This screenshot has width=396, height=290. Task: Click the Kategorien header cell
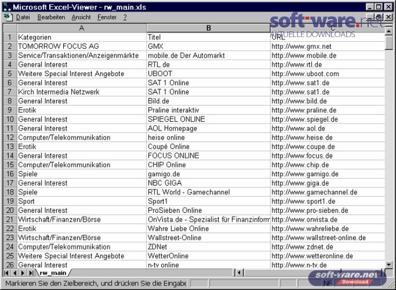point(82,37)
